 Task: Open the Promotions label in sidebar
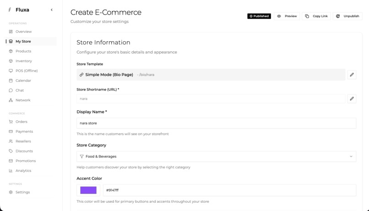[x=26, y=161]
